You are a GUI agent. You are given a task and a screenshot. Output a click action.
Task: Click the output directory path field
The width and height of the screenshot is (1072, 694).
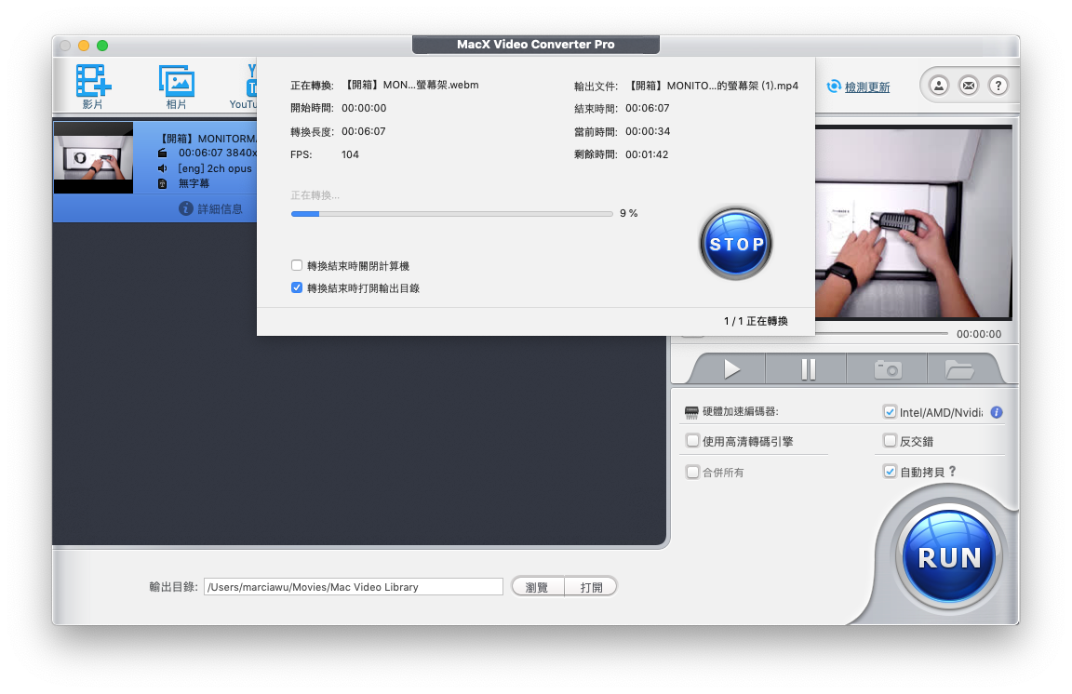coord(354,587)
